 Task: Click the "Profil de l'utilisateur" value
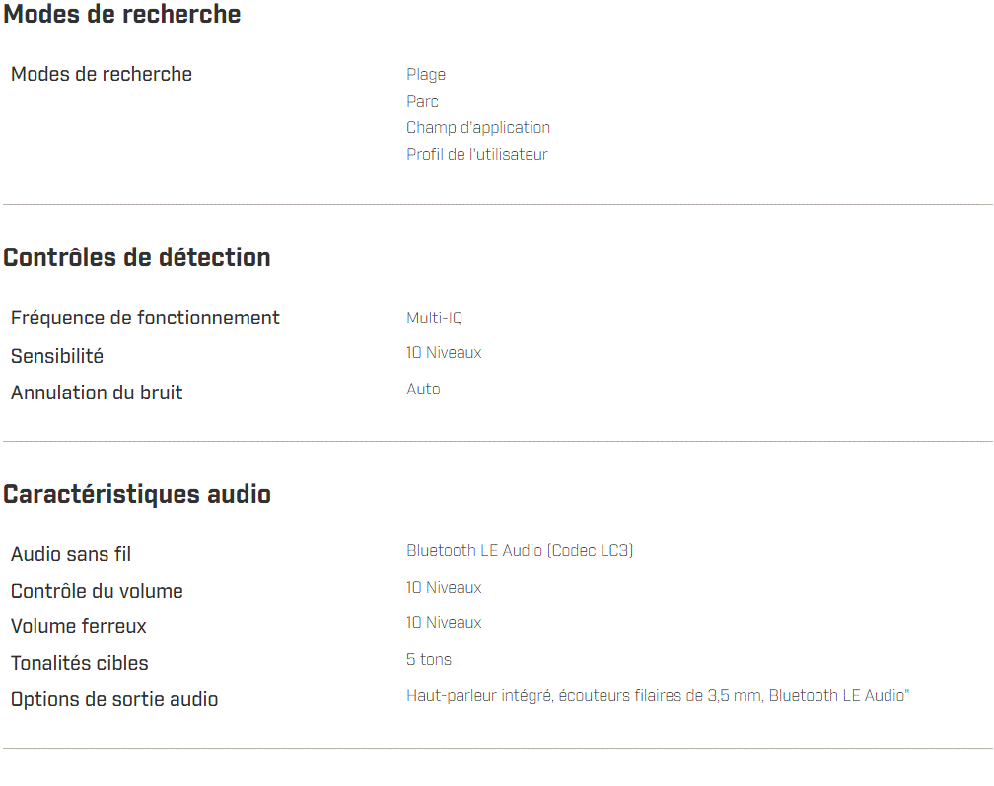477,155
